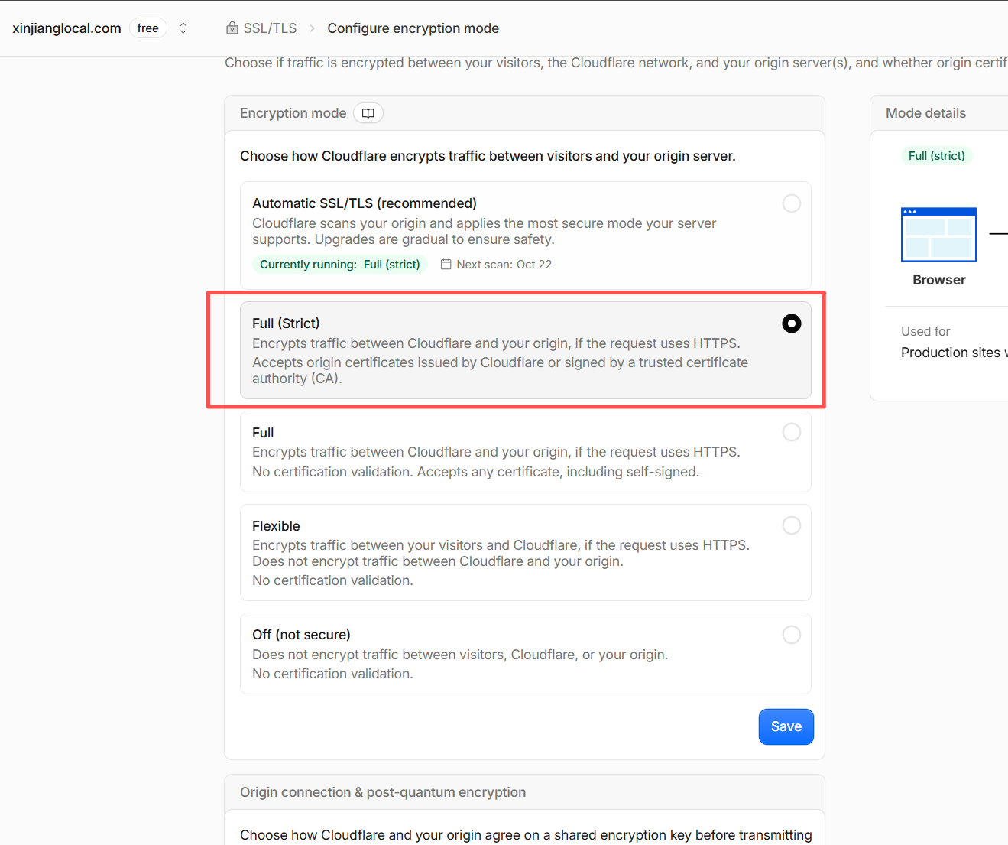
Task: Select the Full (Strict) radio button
Action: (792, 323)
